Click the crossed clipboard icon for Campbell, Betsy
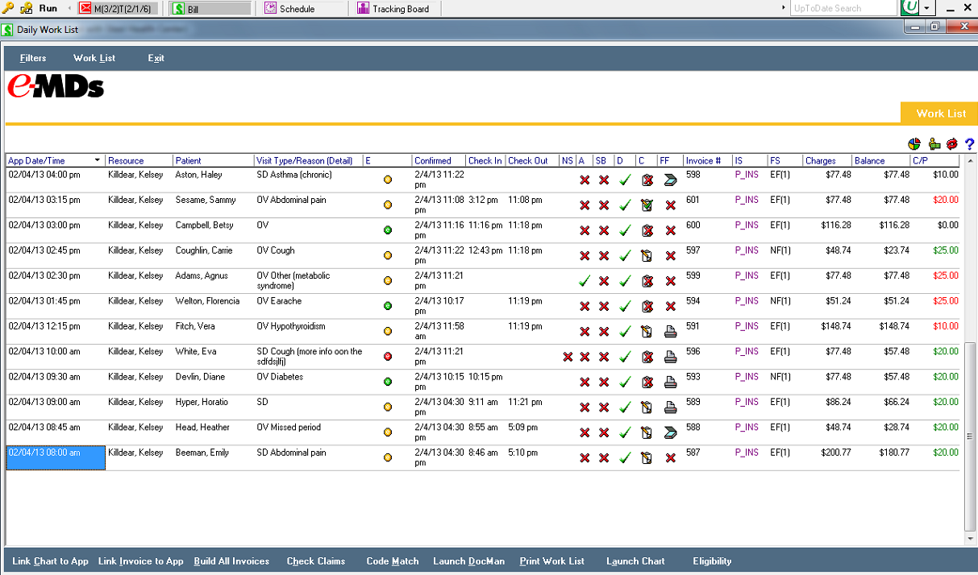The image size is (978, 575). [647, 230]
